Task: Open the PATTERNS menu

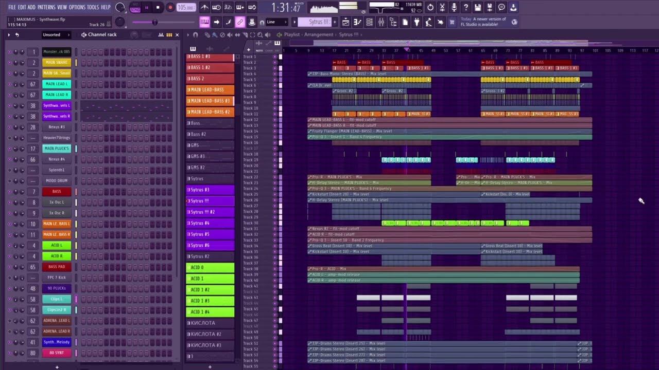Action: (x=46, y=7)
